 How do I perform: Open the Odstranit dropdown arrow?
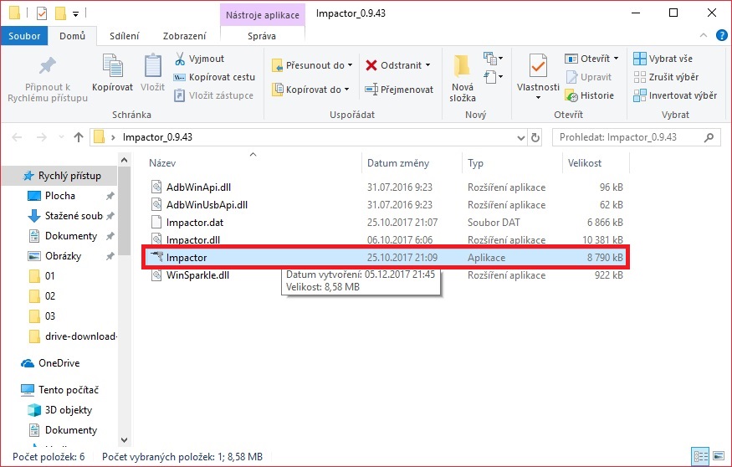428,65
